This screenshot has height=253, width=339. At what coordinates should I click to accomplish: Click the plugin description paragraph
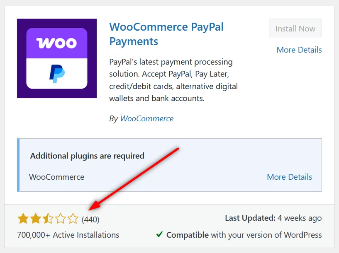pos(173,80)
